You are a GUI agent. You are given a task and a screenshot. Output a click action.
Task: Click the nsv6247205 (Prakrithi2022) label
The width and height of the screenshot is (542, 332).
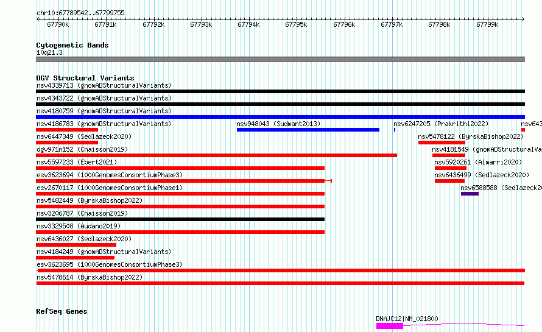(x=441, y=124)
